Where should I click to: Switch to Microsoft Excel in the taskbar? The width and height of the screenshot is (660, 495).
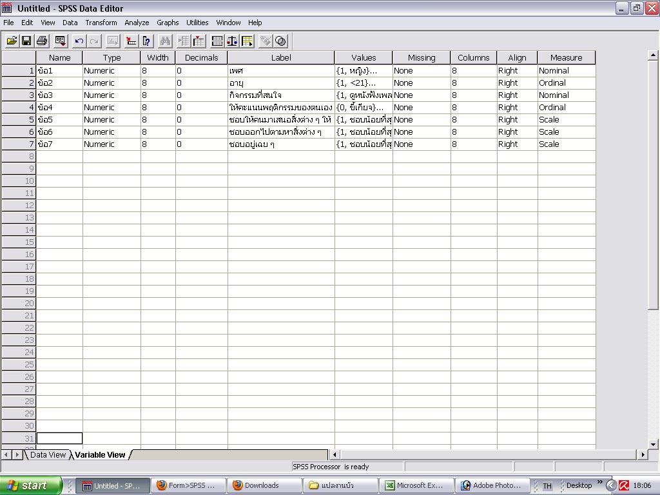[x=416, y=485]
